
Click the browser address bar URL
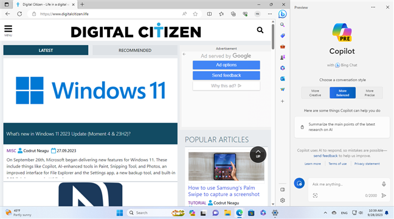pyautogui.click(x=64, y=14)
